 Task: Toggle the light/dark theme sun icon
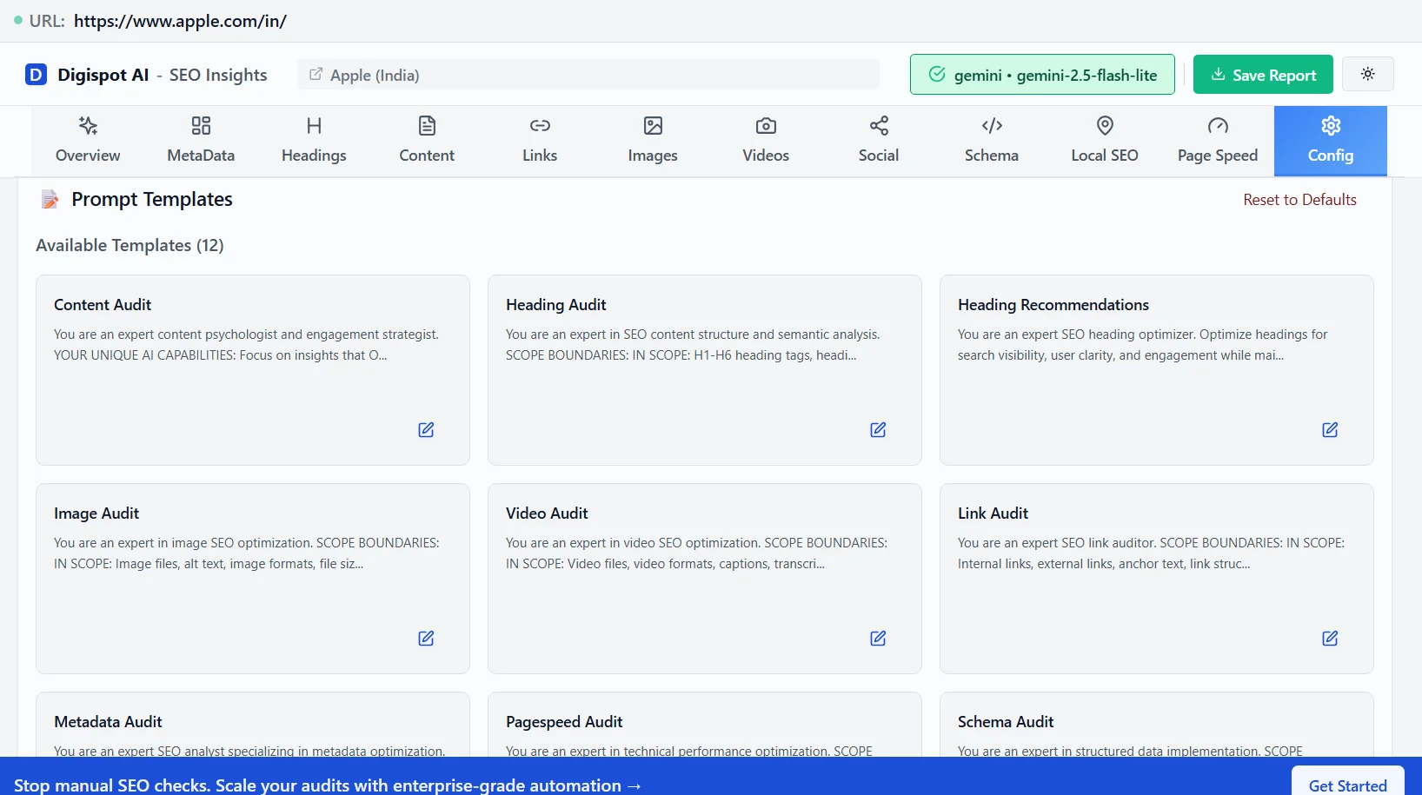[x=1368, y=74]
